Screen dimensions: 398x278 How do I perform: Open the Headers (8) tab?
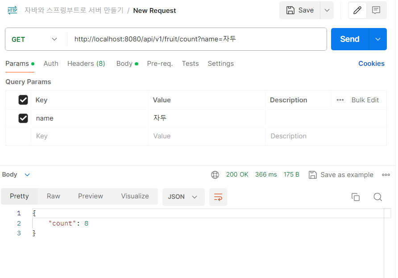(86, 64)
